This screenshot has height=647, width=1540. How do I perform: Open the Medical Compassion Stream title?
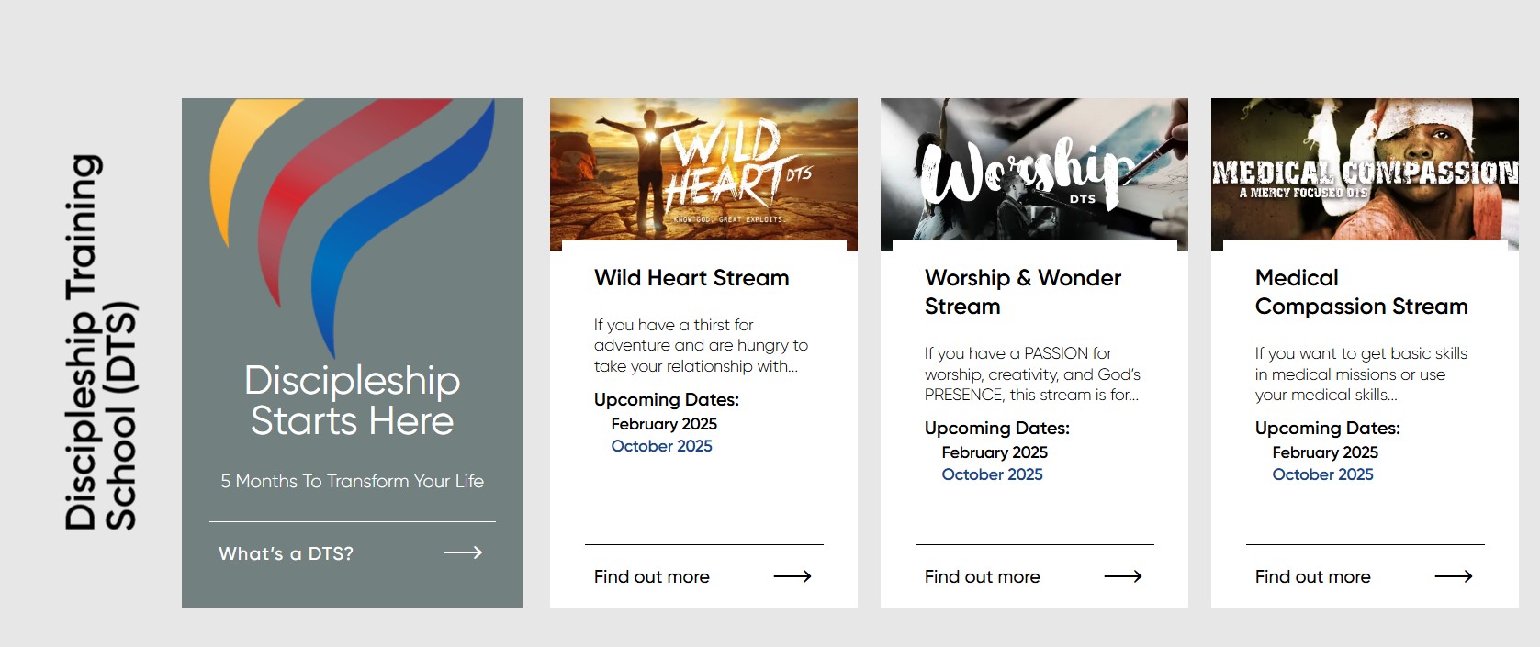click(x=1361, y=292)
